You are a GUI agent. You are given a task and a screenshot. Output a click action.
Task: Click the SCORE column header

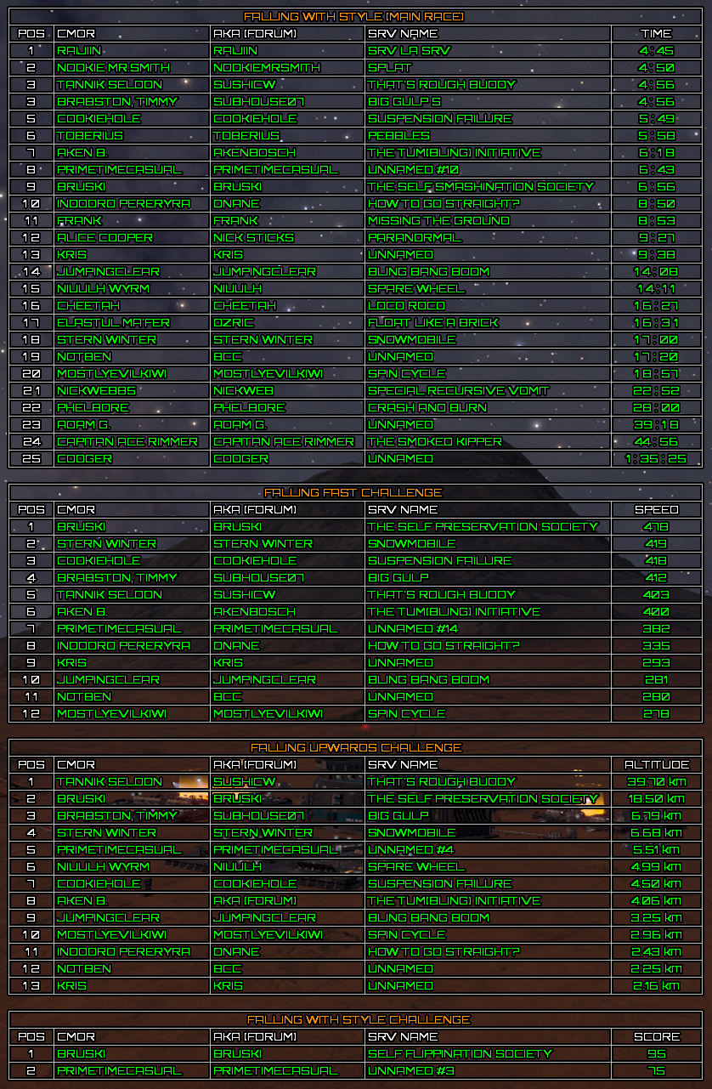pyautogui.click(x=656, y=1036)
